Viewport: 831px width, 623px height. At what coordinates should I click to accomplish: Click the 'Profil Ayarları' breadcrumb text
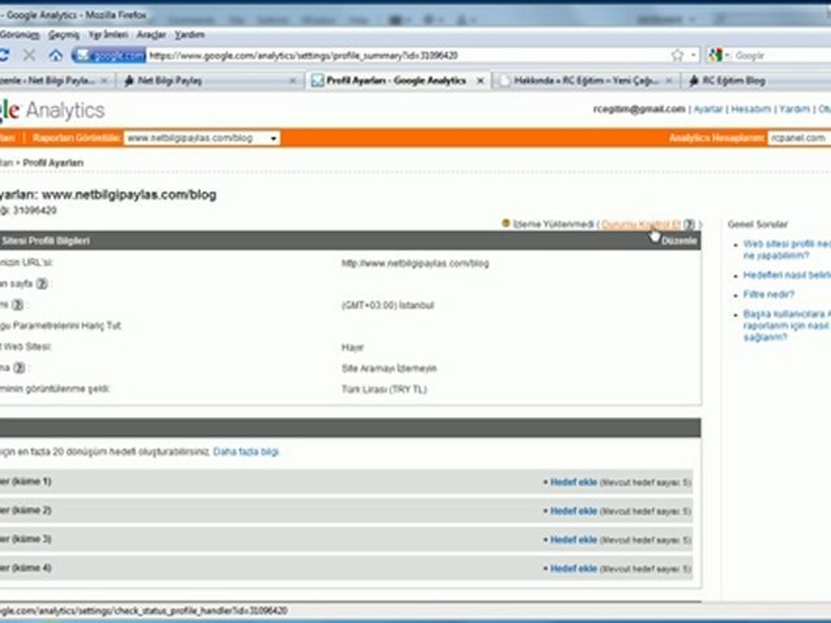53,163
